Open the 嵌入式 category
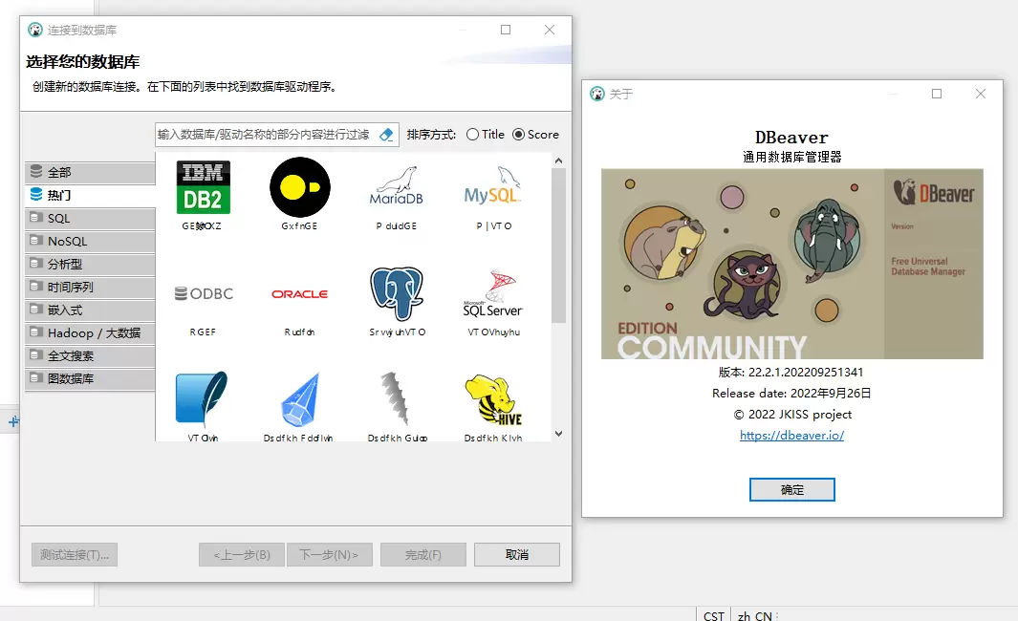 pyautogui.click(x=90, y=310)
